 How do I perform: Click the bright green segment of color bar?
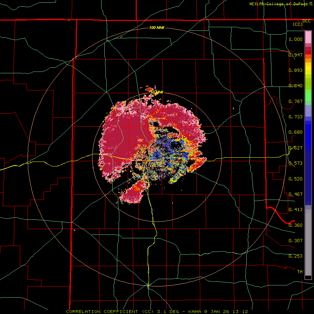308,95
